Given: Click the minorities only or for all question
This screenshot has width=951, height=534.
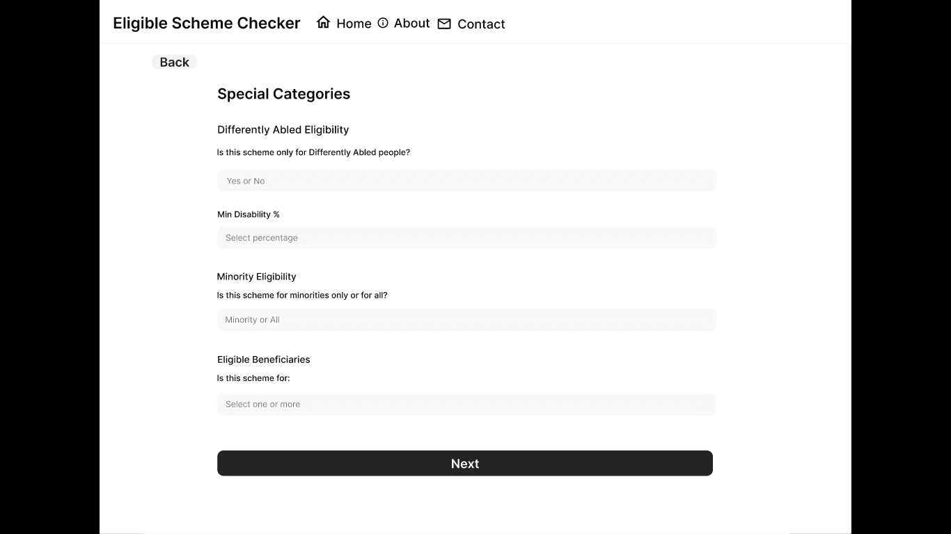Looking at the screenshot, I should [x=302, y=295].
